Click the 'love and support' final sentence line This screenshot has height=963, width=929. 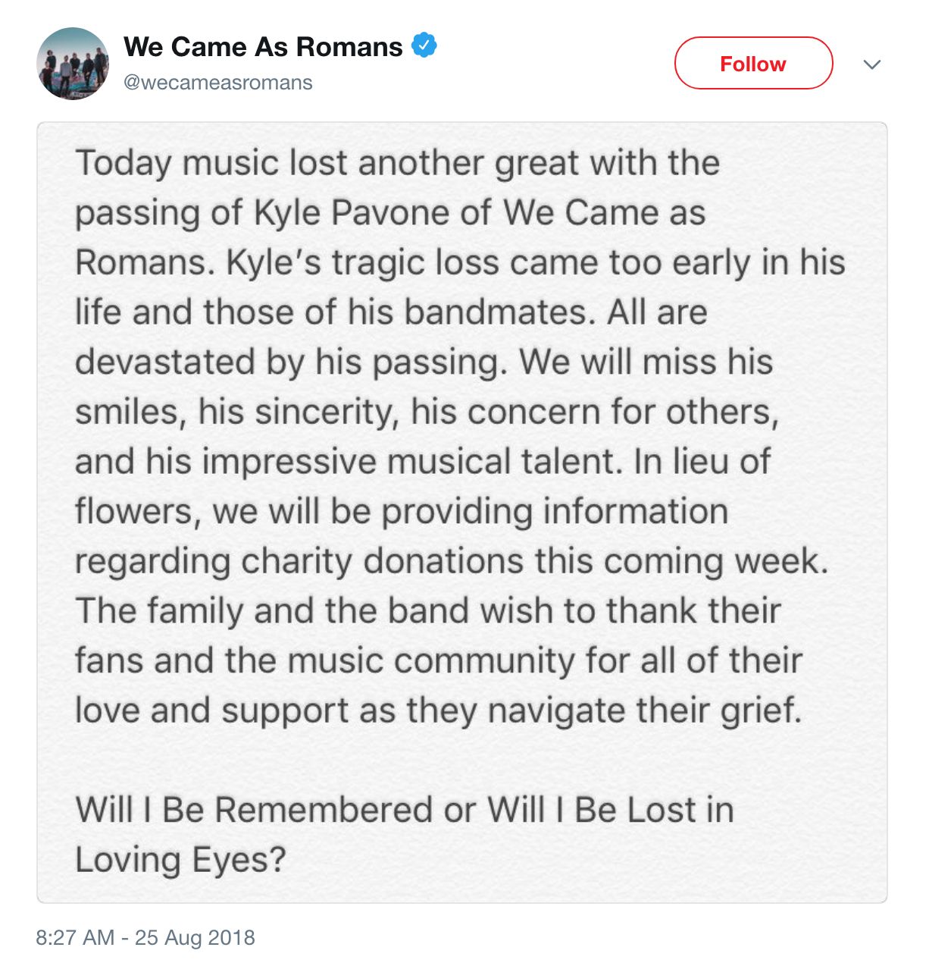pyautogui.click(x=437, y=710)
